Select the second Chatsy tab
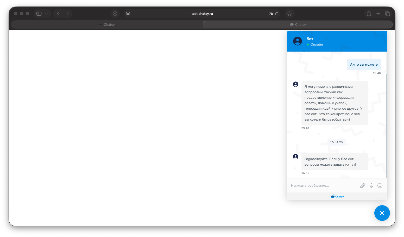The width and height of the screenshot is (404, 237). click(x=298, y=24)
